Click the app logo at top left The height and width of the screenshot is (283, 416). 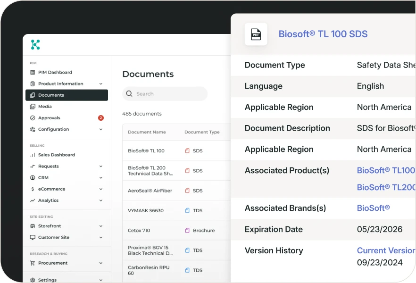tap(34, 44)
